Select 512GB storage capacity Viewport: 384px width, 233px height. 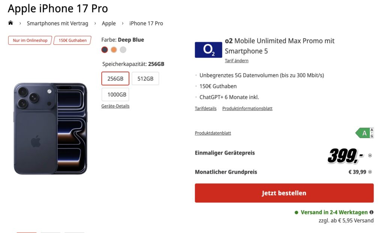[145, 79]
